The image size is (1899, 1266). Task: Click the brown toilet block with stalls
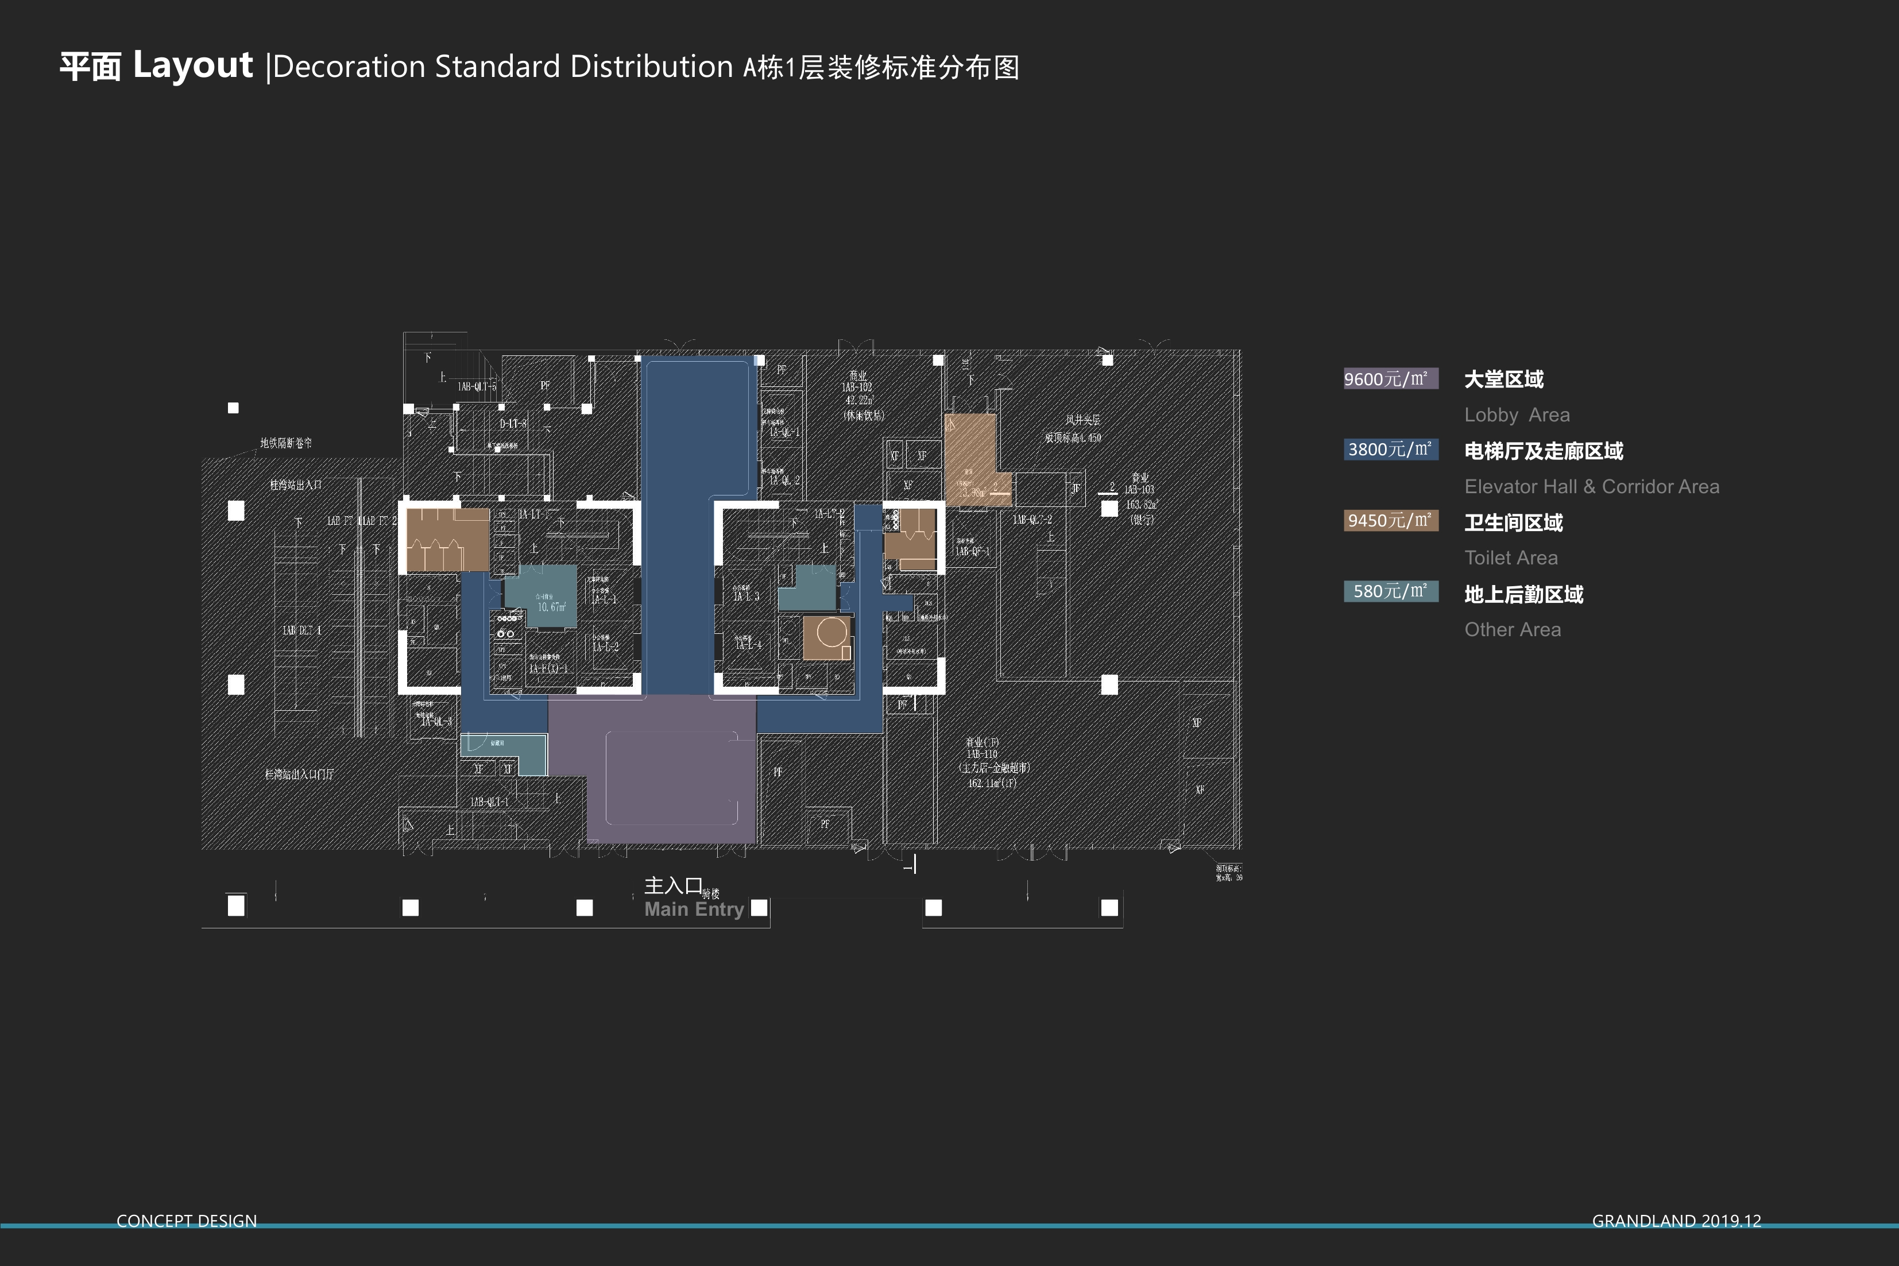coord(447,540)
